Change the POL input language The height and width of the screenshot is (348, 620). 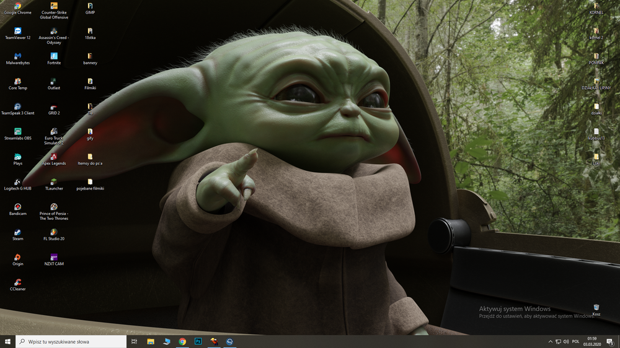[x=576, y=342]
